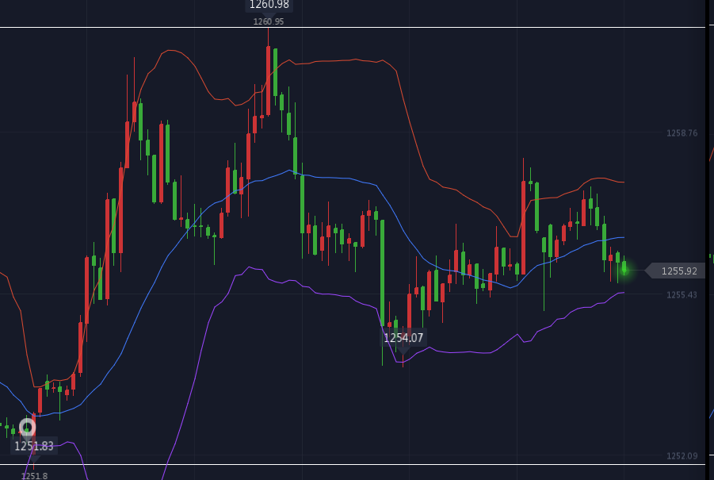Click the white circular pin marker
This screenshot has height=480, width=714.
click(27, 427)
